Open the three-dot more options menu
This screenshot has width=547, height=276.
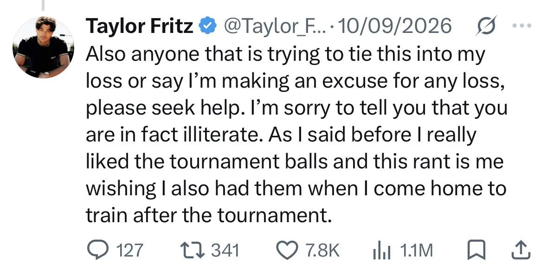(x=522, y=25)
